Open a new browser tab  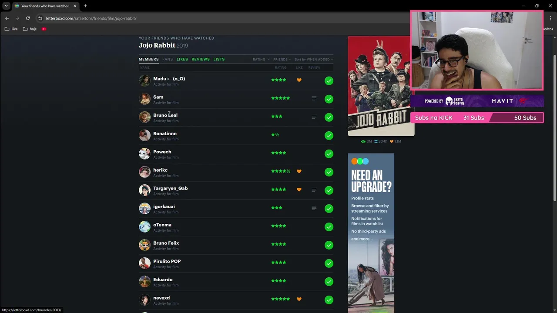[x=85, y=6]
